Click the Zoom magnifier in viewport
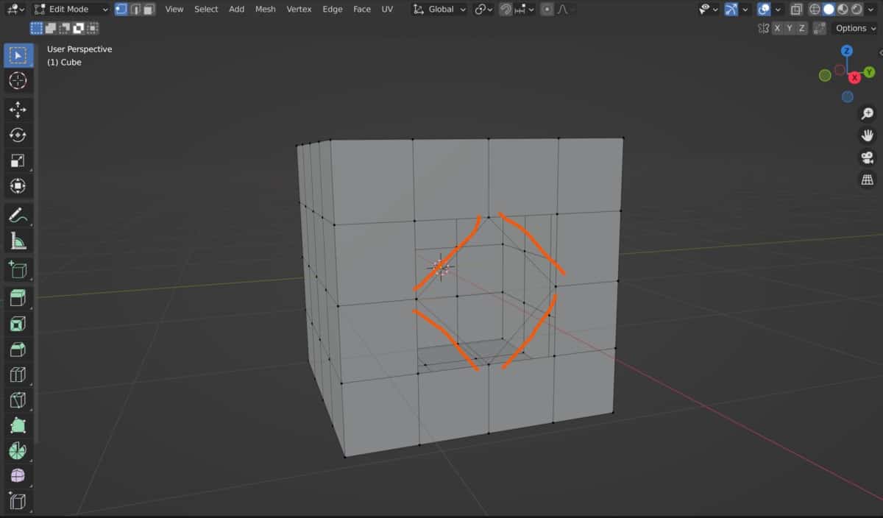 pyautogui.click(x=868, y=113)
